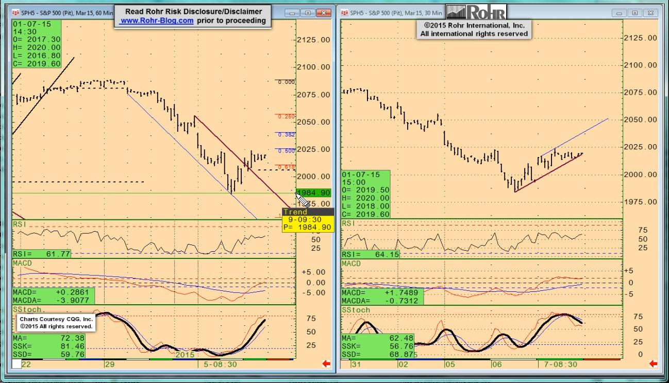Click the white box at bottom-left of time axis
The image size is (669, 383).
click(x=17, y=364)
